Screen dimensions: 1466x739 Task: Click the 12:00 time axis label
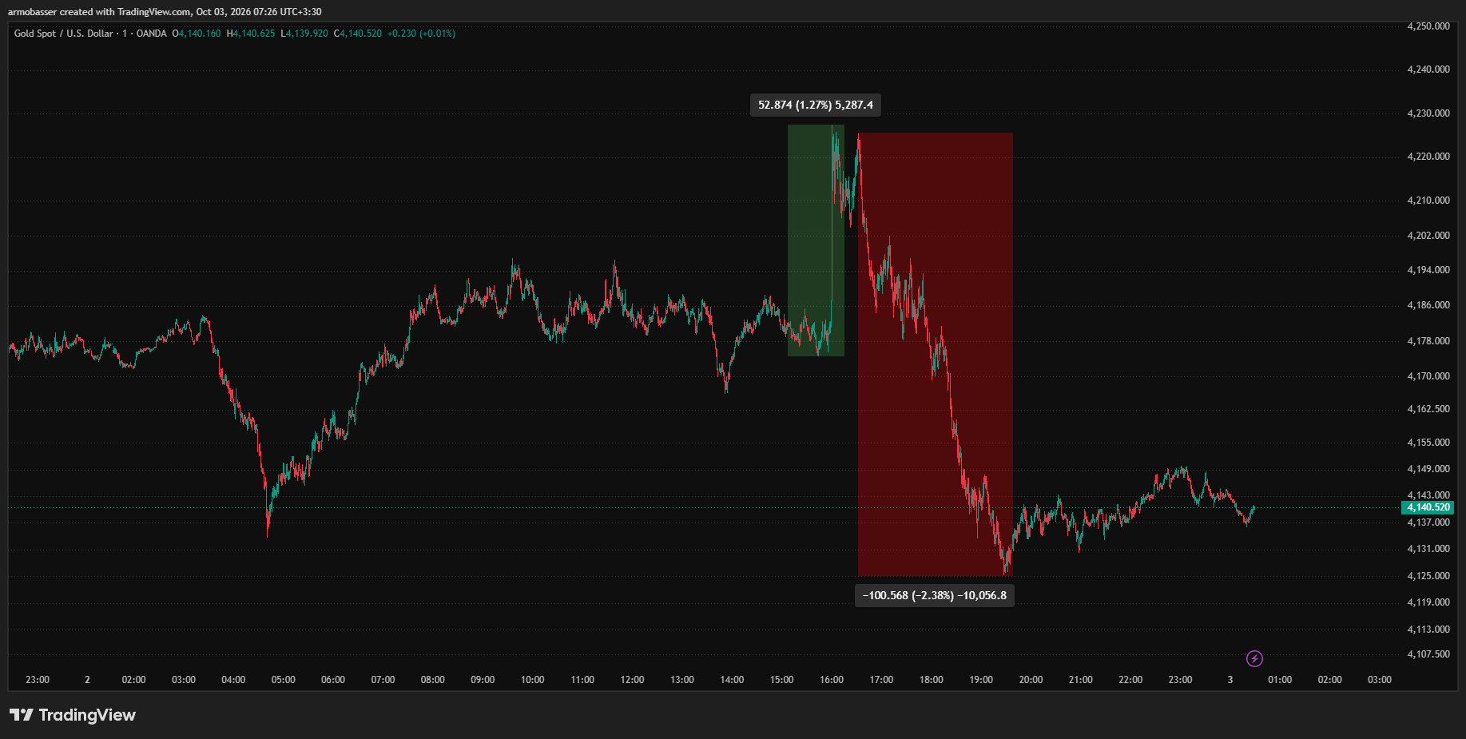click(632, 680)
